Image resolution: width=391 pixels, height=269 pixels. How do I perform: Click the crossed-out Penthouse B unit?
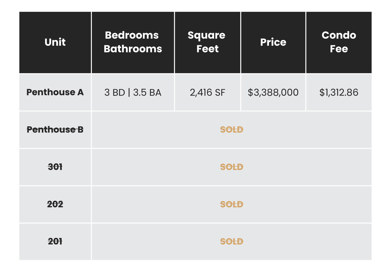[55, 130]
